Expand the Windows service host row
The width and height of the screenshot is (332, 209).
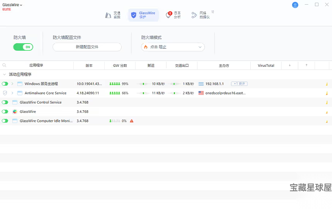click(12, 84)
